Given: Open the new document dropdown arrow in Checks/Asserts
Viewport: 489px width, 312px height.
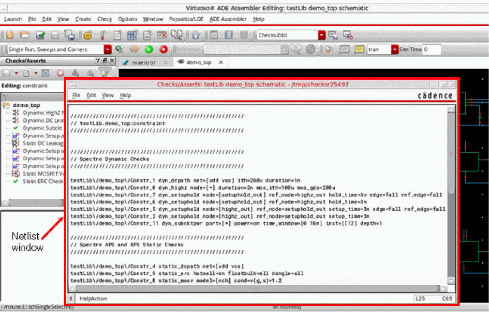Looking at the screenshot, I should coord(36,73).
